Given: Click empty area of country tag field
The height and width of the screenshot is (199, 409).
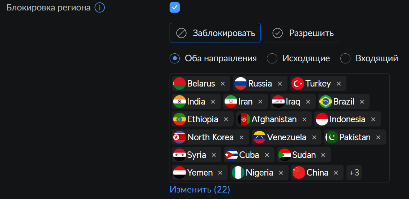Looking at the screenshot, I should click(x=376, y=172).
